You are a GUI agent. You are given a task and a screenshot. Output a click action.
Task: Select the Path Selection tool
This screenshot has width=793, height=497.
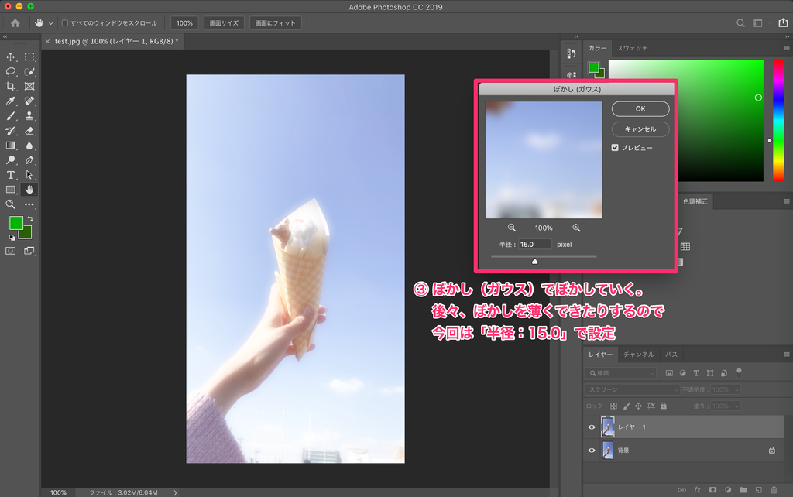pyautogui.click(x=29, y=175)
